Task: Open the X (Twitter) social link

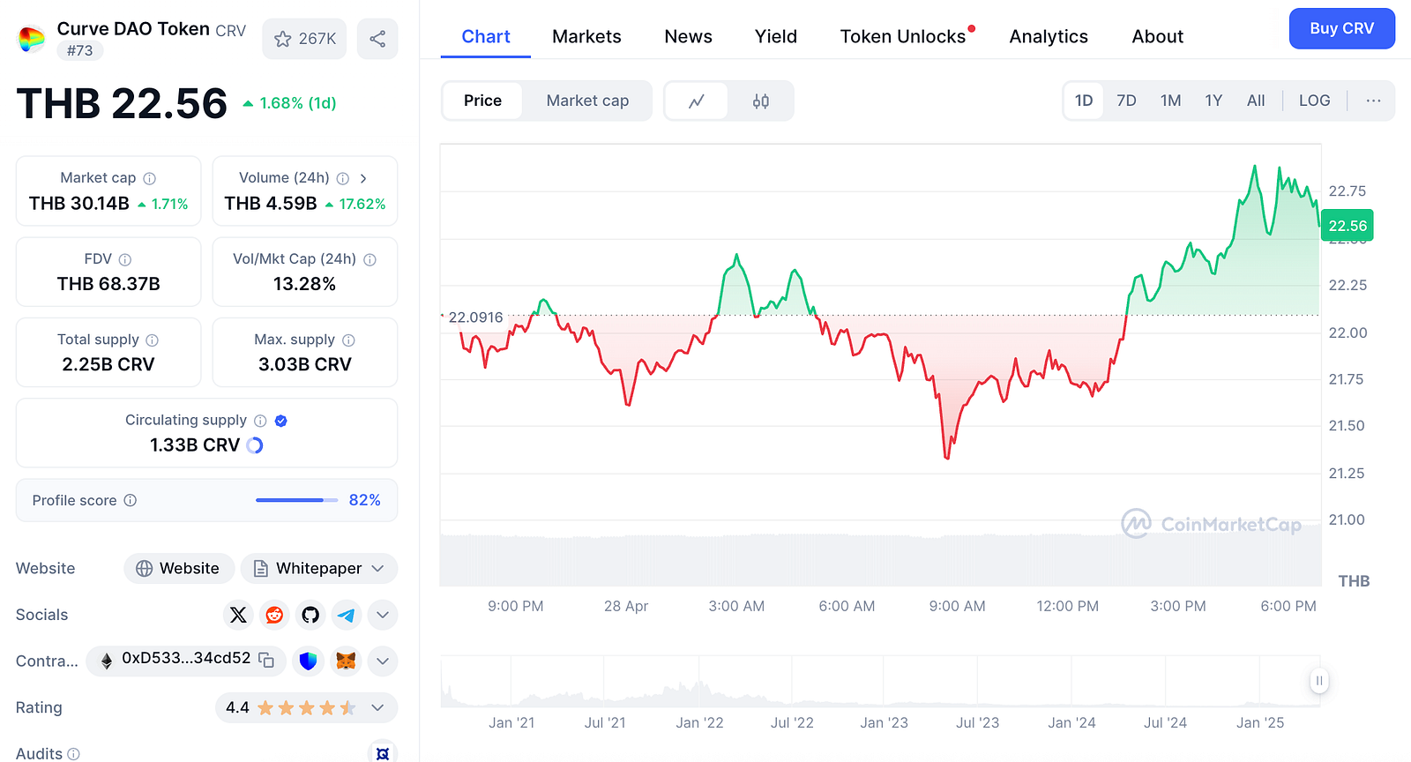Action: point(238,615)
